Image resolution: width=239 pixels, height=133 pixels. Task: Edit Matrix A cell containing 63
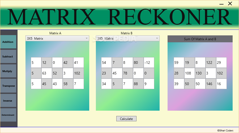click(47, 73)
